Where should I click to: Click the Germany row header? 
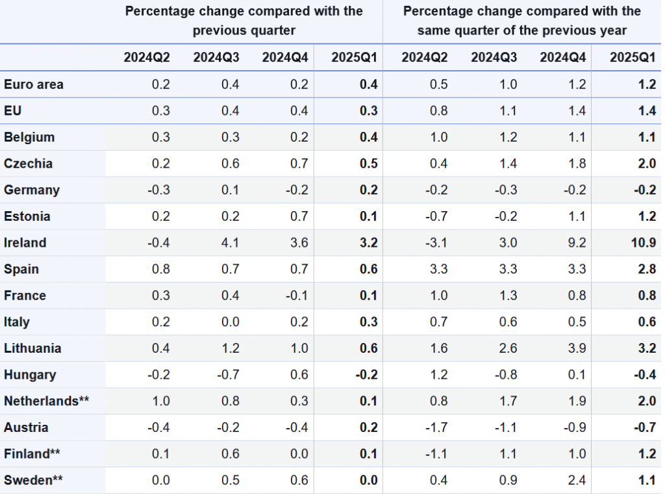tap(32, 190)
